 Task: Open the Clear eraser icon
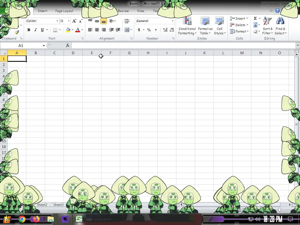(255, 31)
